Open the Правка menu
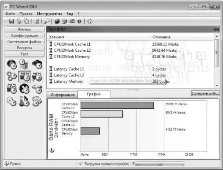 (x=26, y=14)
